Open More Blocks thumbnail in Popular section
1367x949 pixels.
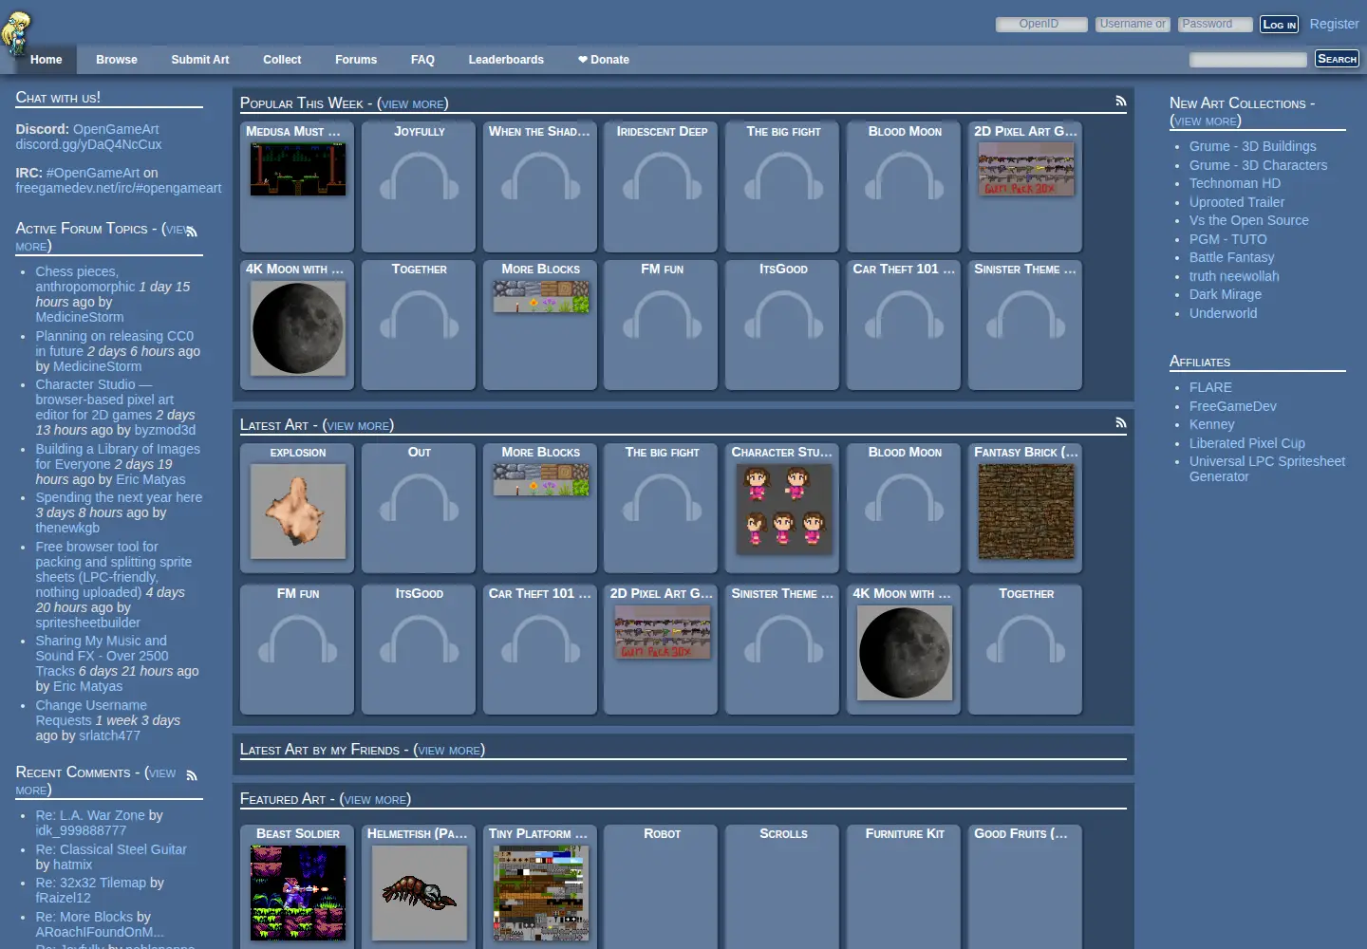[540, 296]
